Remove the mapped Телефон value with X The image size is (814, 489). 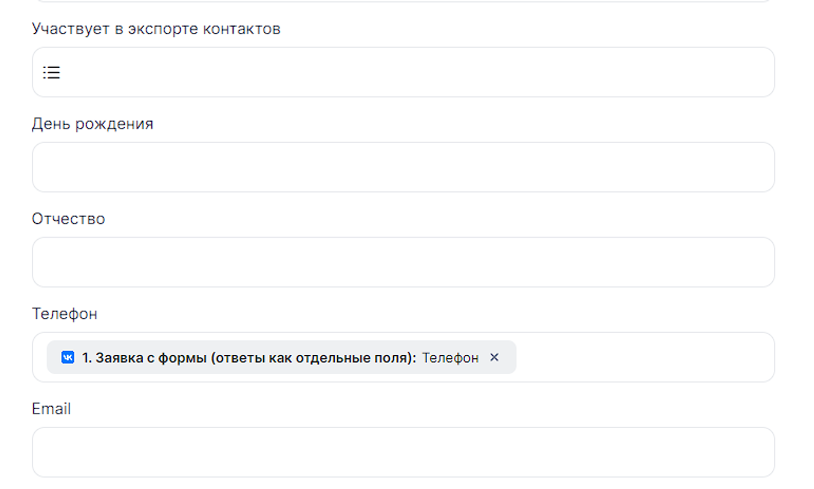tap(494, 357)
